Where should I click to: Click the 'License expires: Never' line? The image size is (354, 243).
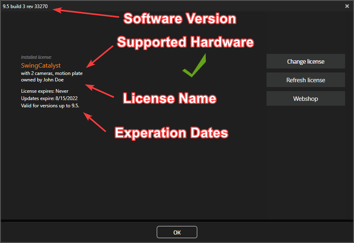(x=45, y=91)
